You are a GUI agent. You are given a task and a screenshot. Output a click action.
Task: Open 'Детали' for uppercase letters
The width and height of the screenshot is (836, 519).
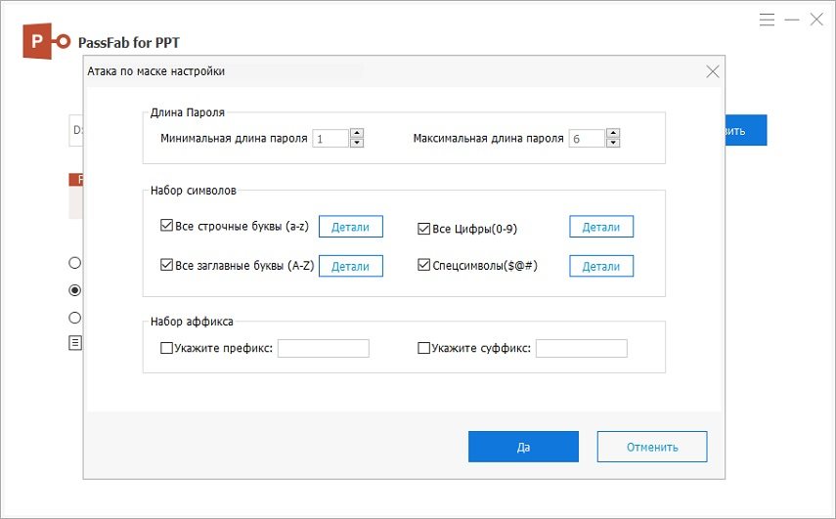351,266
